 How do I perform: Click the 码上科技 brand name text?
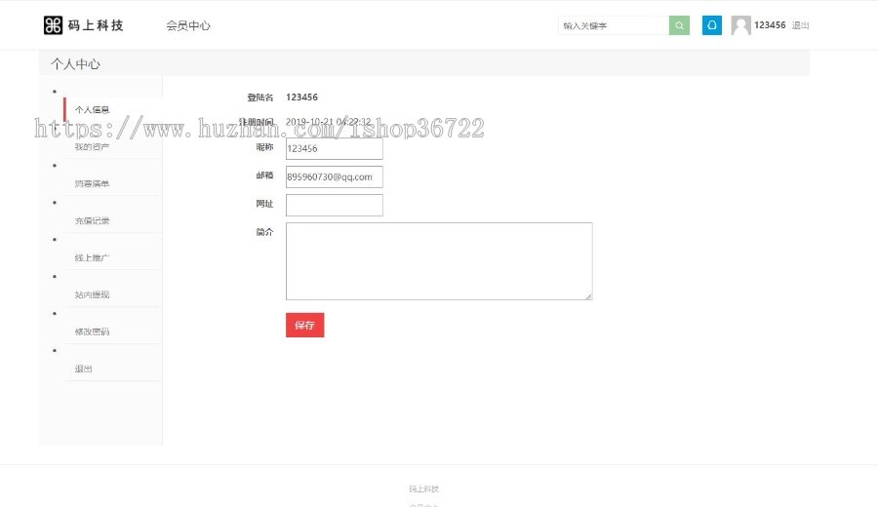[96, 25]
